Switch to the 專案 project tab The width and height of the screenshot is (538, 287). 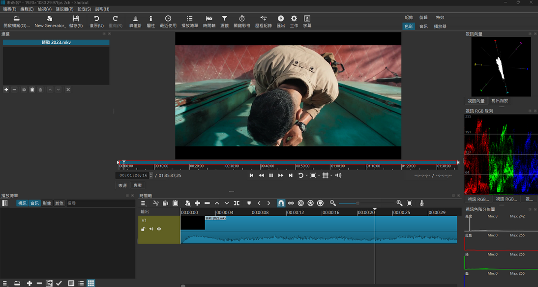138,185
